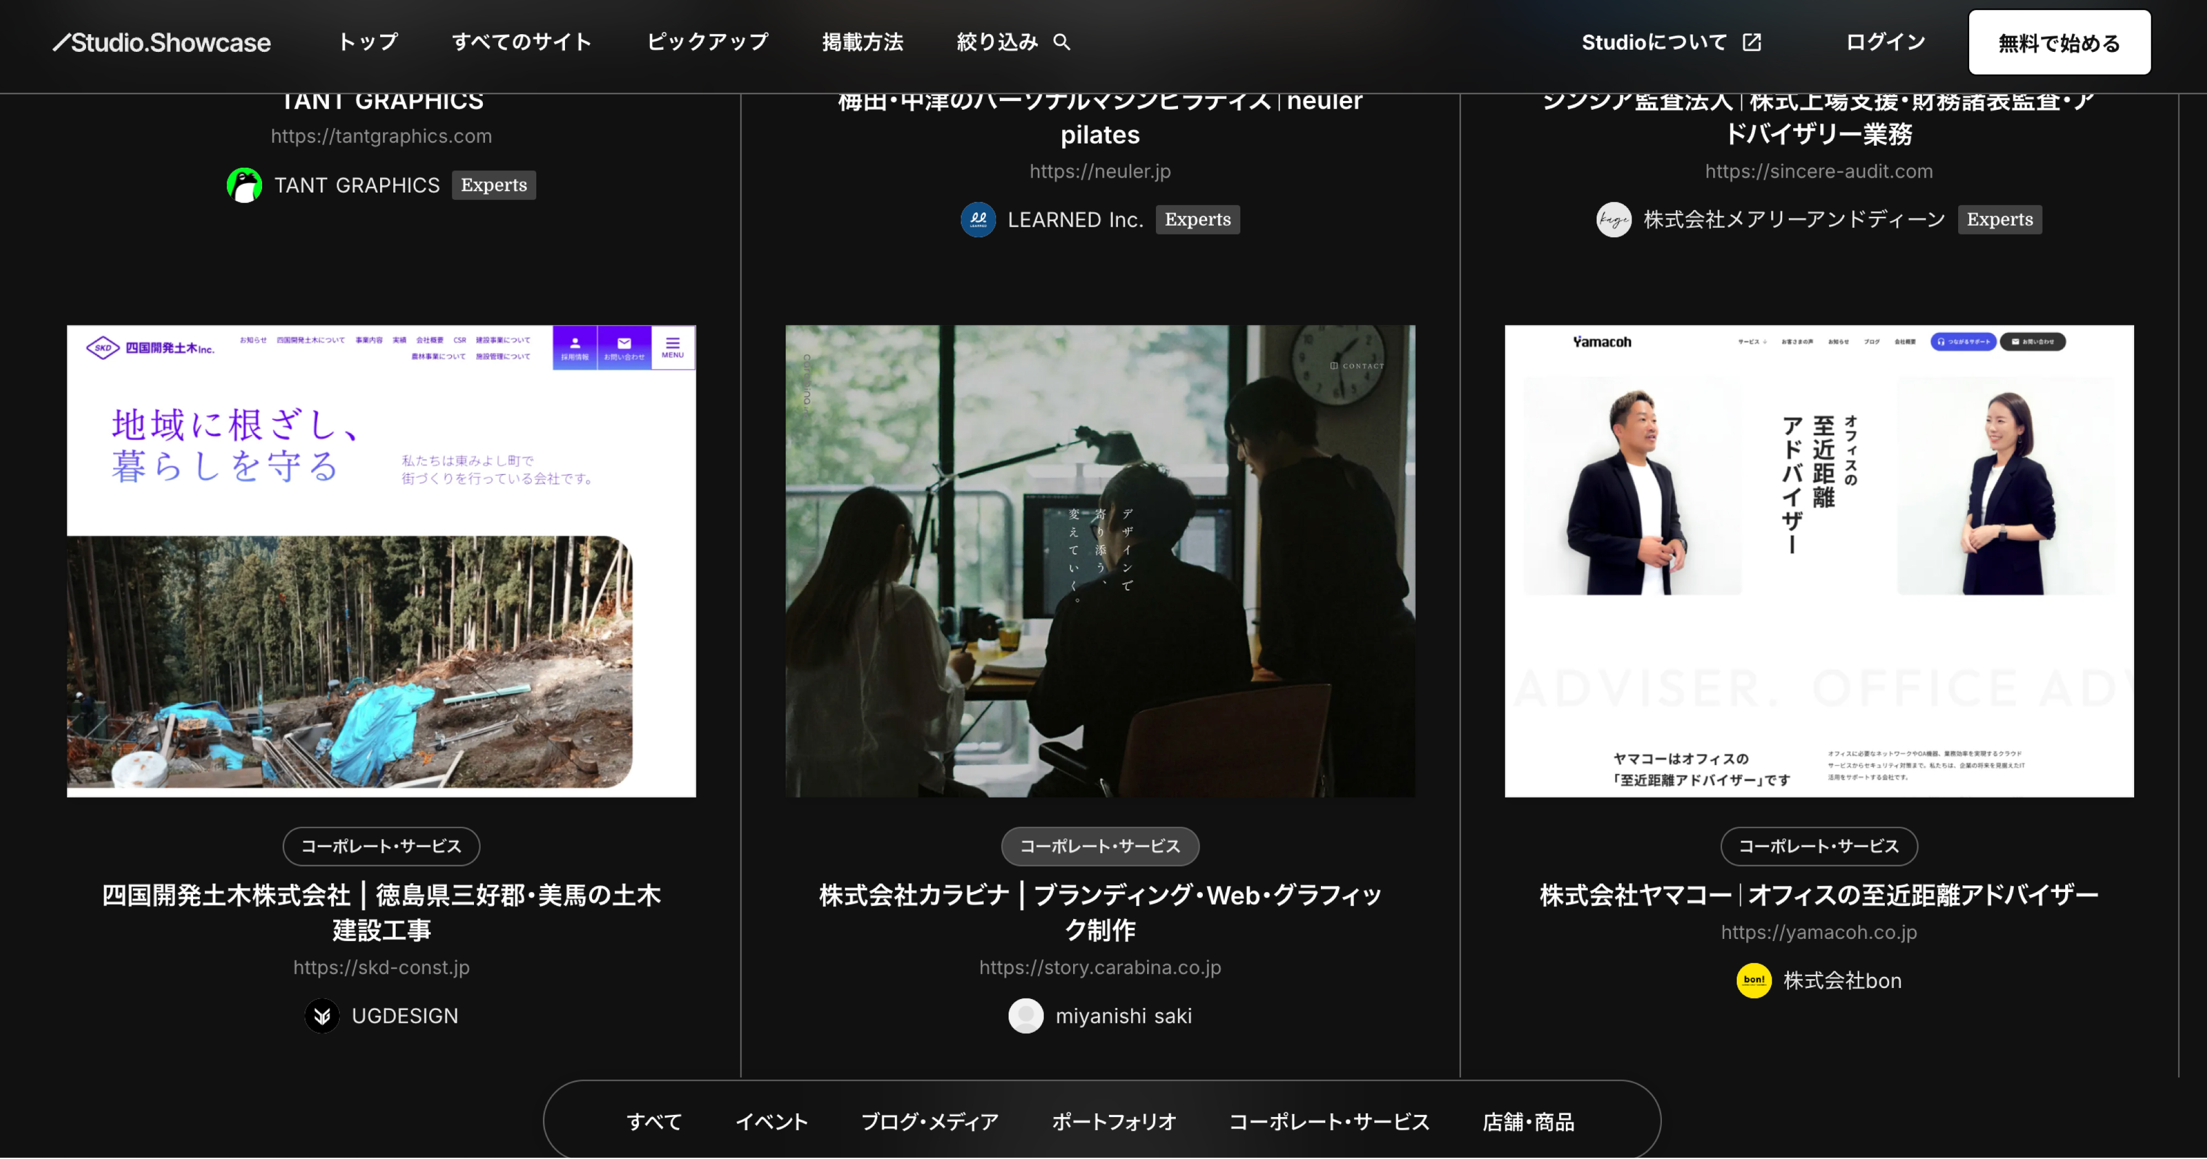Click the ログイン link

click(x=1885, y=42)
